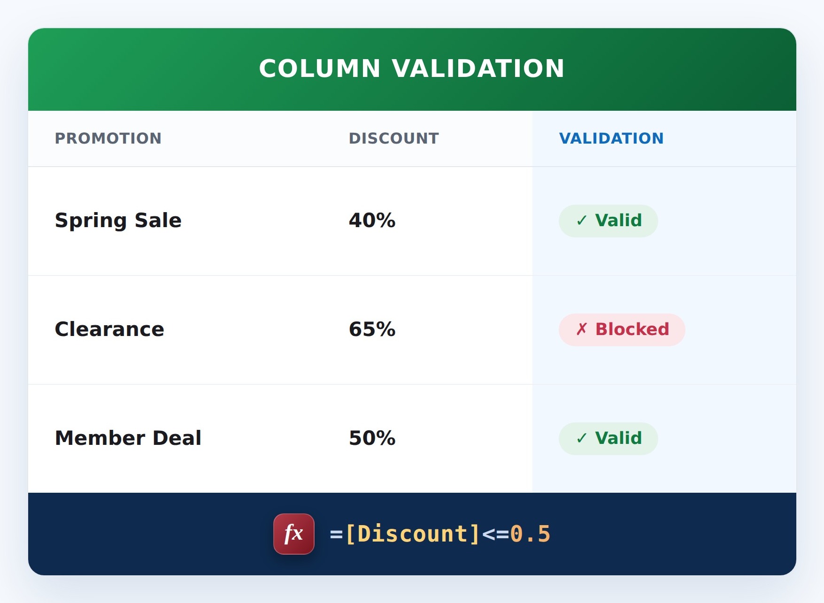
Task: Click the fx formula icon
Action: pyautogui.click(x=294, y=534)
